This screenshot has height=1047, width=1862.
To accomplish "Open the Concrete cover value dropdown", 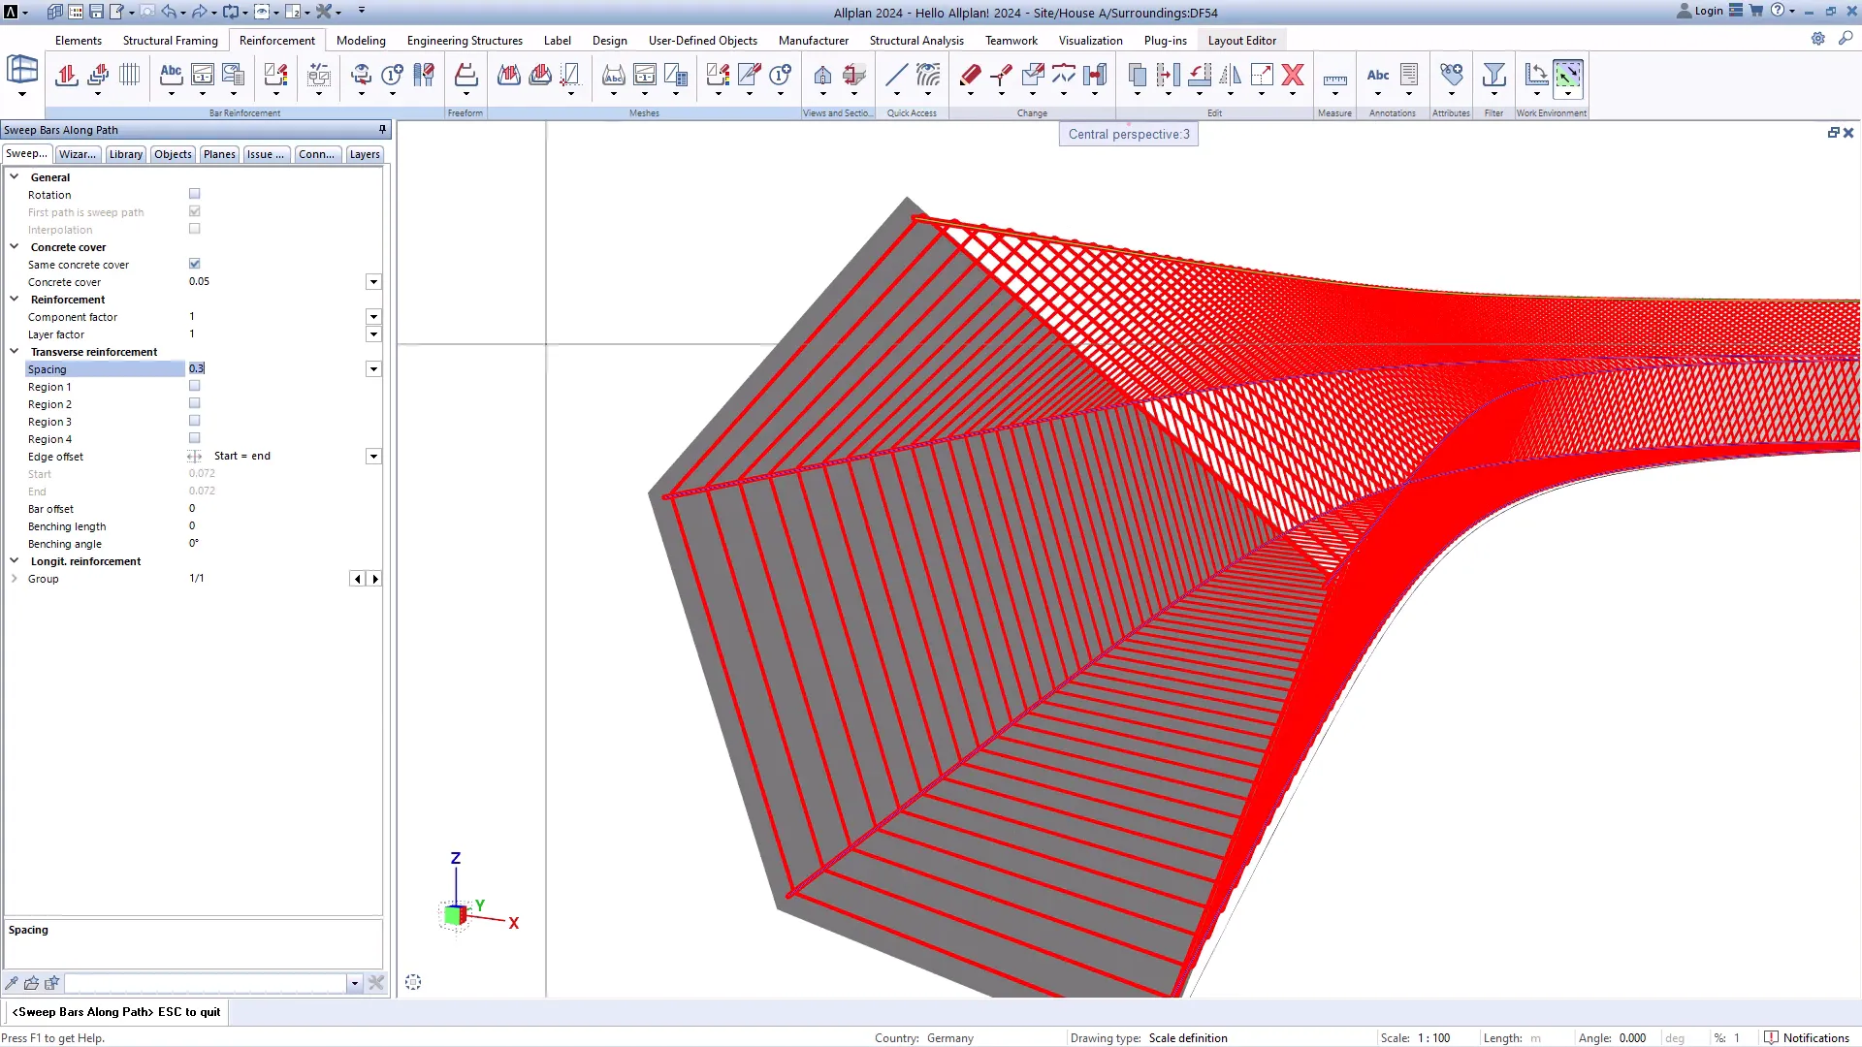I will coord(373,281).
